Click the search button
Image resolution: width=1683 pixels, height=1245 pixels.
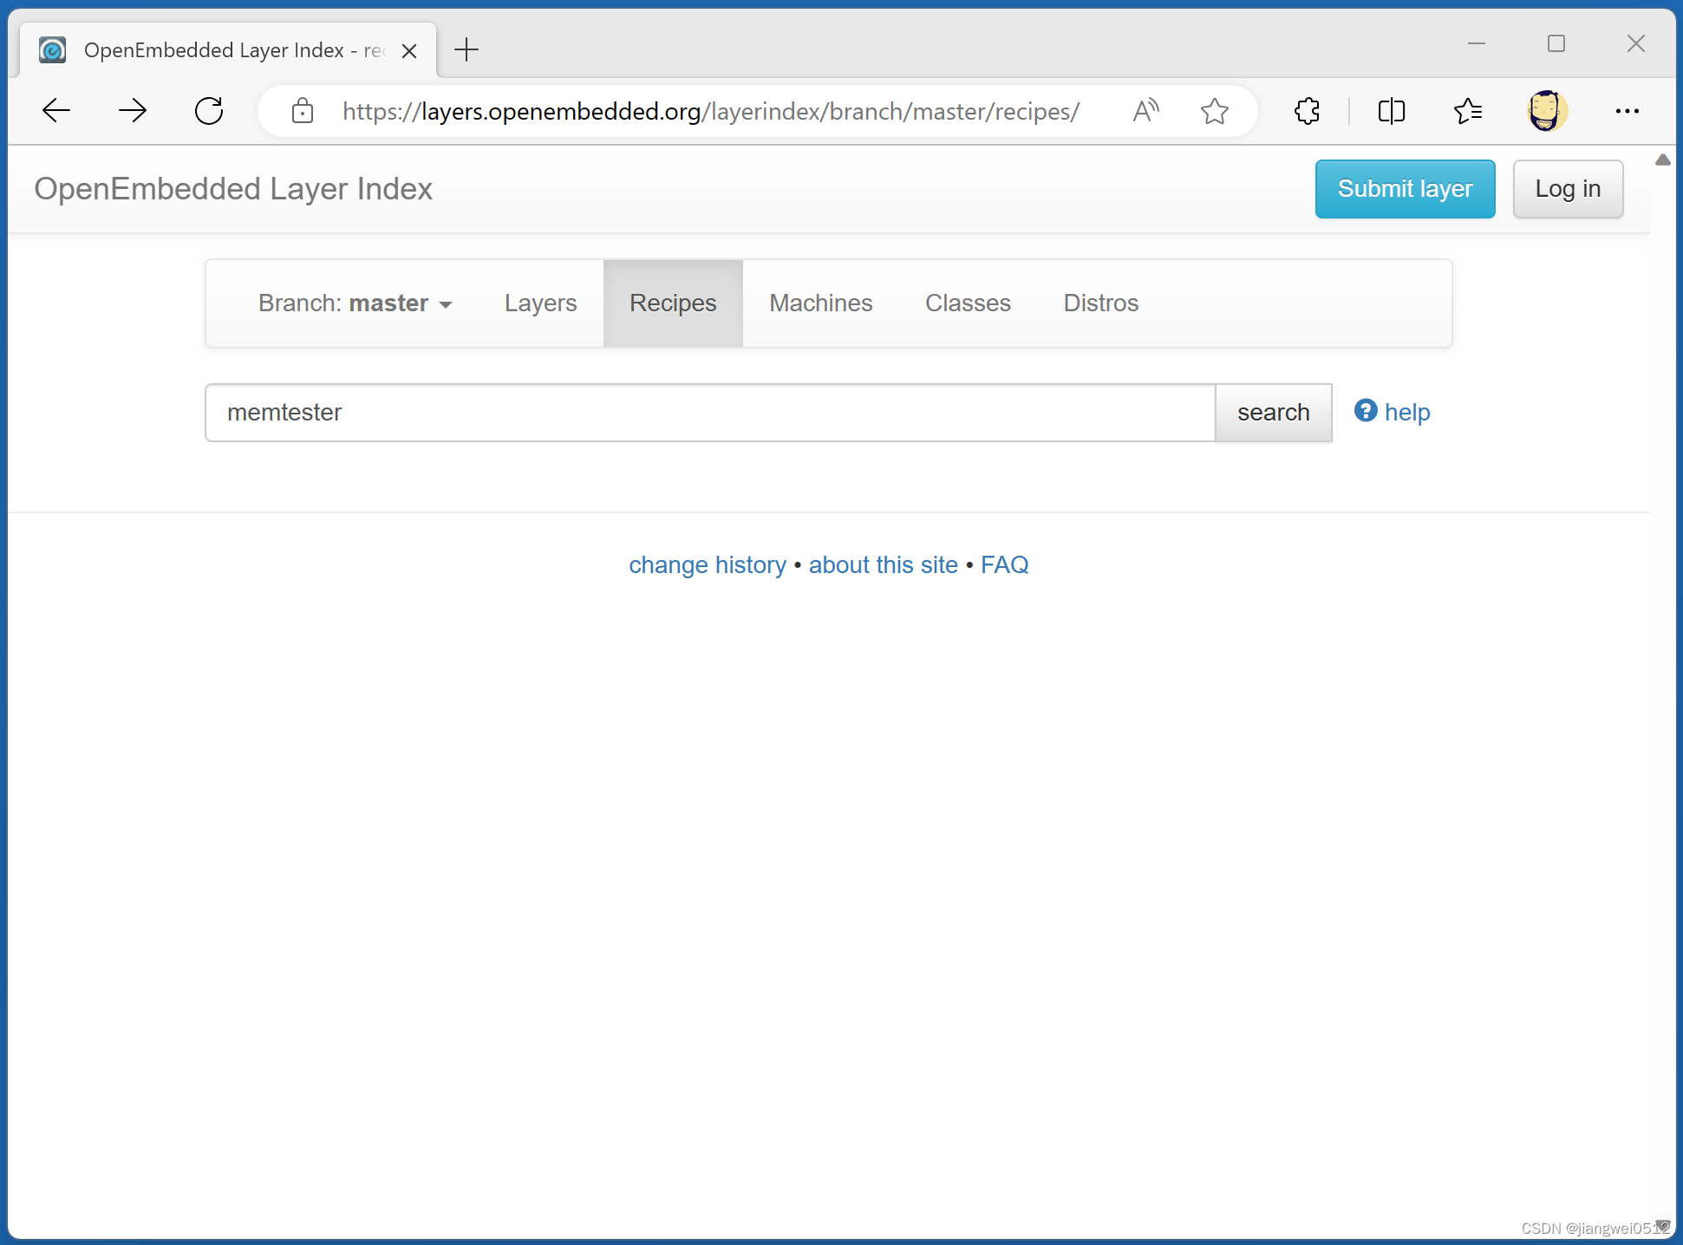tap(1274, 413)
